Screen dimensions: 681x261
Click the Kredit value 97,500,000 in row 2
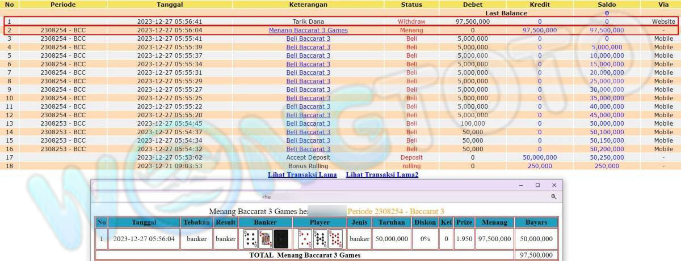pyautogui.click(x=539, y=30)
